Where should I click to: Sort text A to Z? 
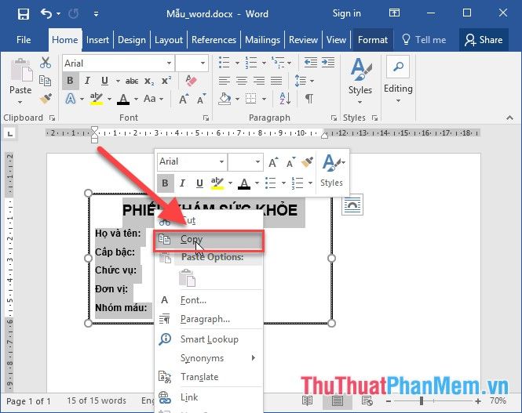(285, 99)
